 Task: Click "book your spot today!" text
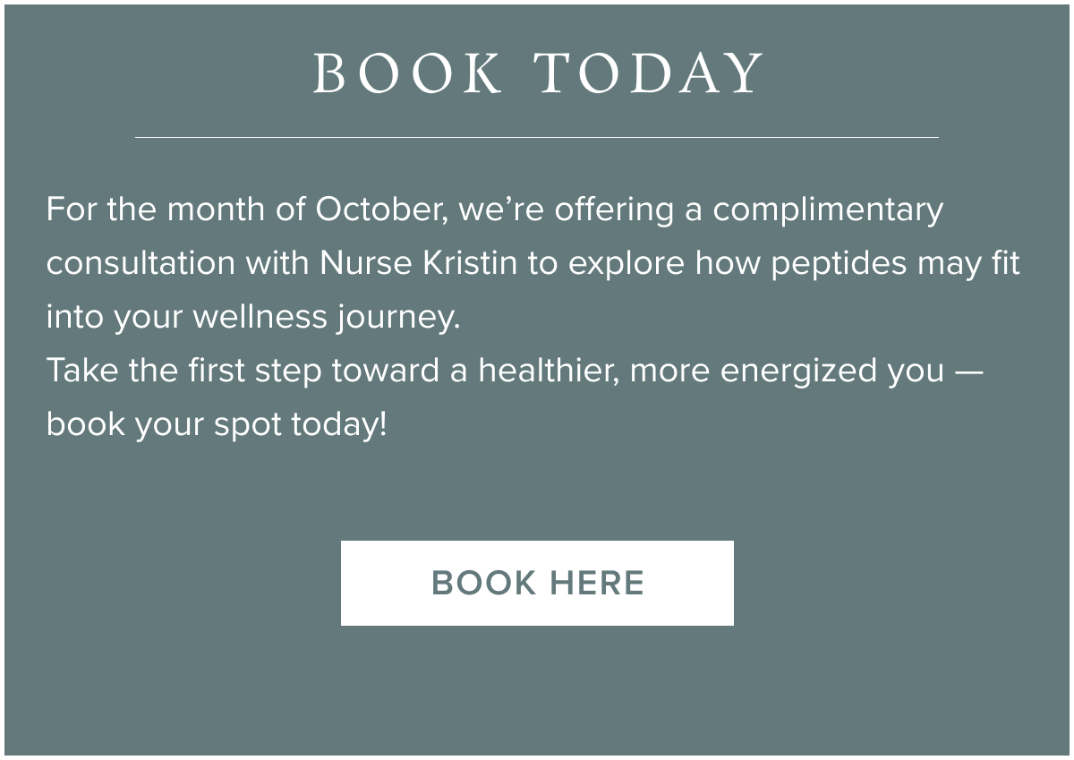point(217,424)
